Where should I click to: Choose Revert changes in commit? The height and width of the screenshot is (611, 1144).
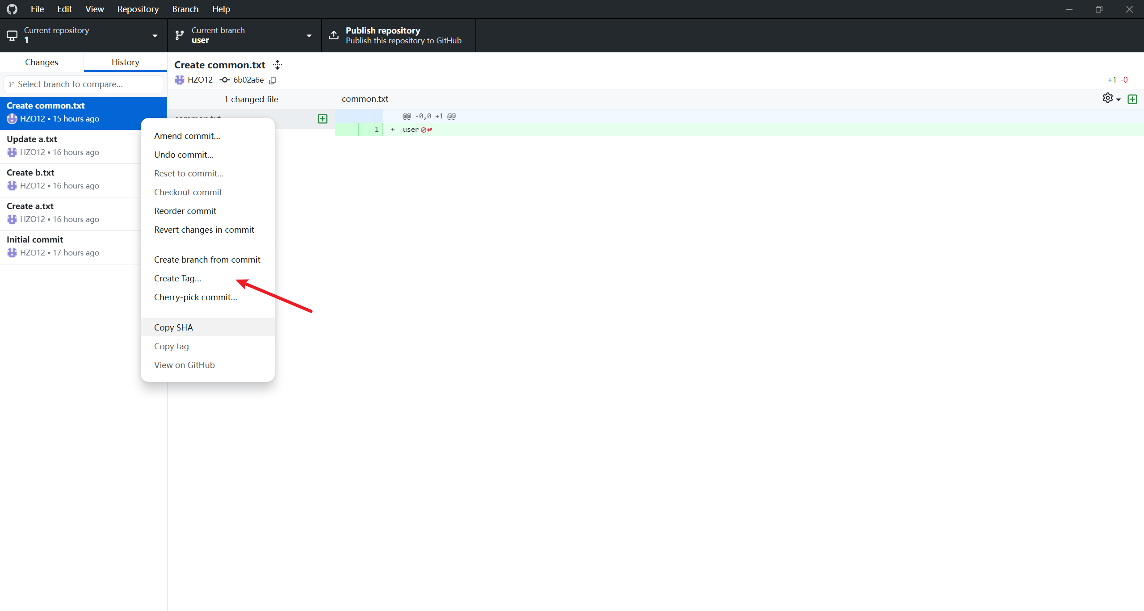coord(204,230)
